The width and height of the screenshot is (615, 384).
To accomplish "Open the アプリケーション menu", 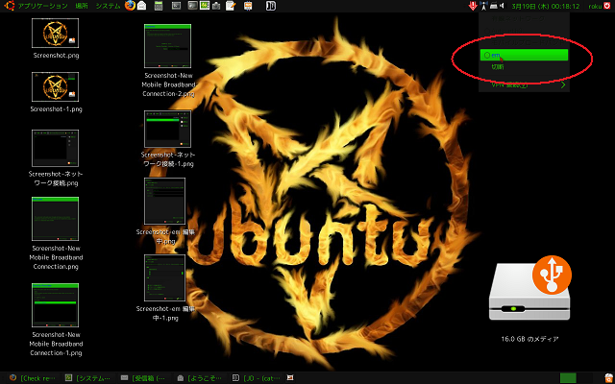I will [x=42, y=6].
